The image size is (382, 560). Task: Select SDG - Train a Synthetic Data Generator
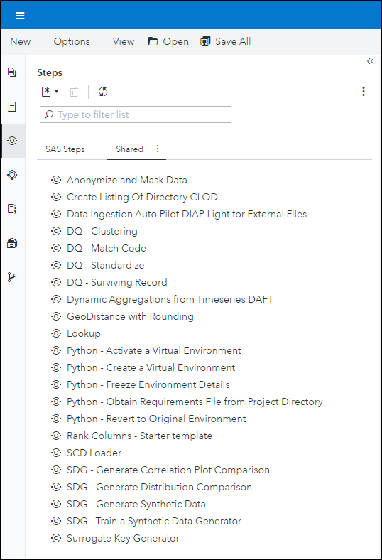154,521
